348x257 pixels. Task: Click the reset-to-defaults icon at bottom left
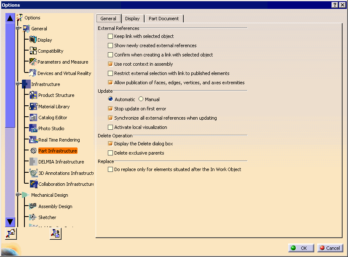point(10,233)
